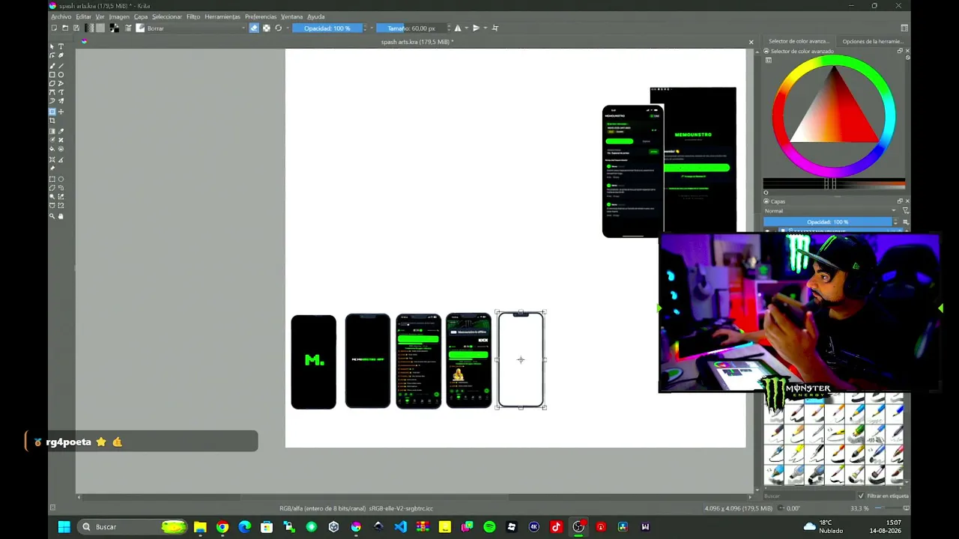Open Windows Start menu
The image size is (959, 539).
coord(64,527)
